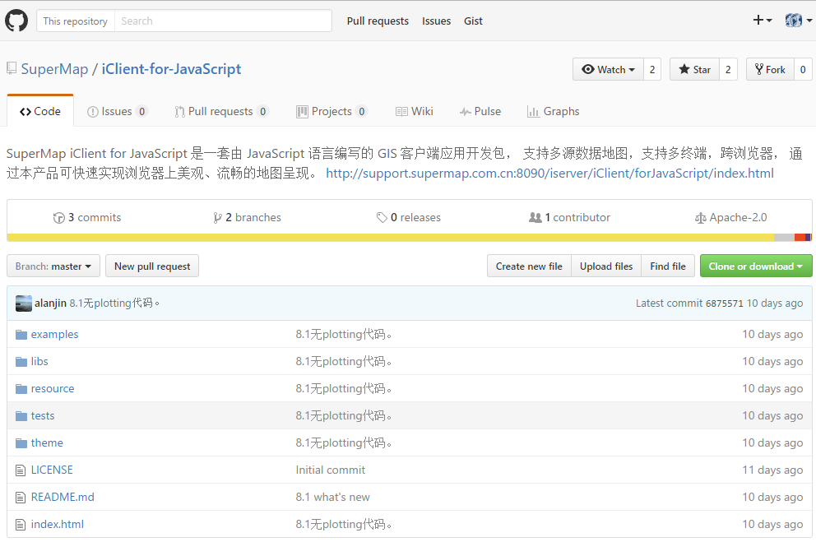816x542 pixels.
Task: Click the folder icon for resource
Action: (21, 388)
